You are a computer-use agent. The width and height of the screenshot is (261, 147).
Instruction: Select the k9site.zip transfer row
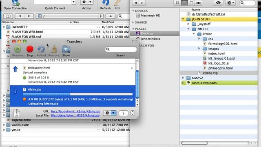point(73,96)
